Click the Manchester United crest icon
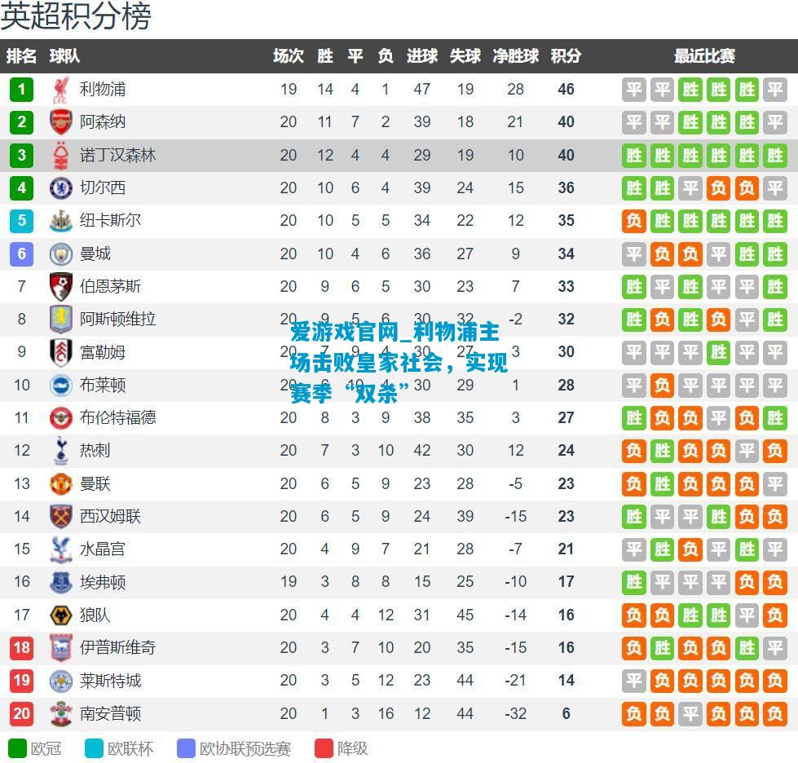Screen dimensions: 798x763 (60, 483)
